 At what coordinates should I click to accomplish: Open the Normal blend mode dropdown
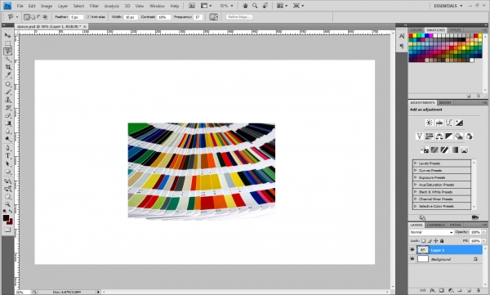click(431, 232)
